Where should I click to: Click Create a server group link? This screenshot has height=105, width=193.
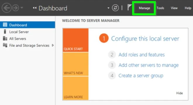coord(141,76)
